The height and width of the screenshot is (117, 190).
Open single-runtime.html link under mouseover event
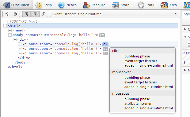click(156, 87)
